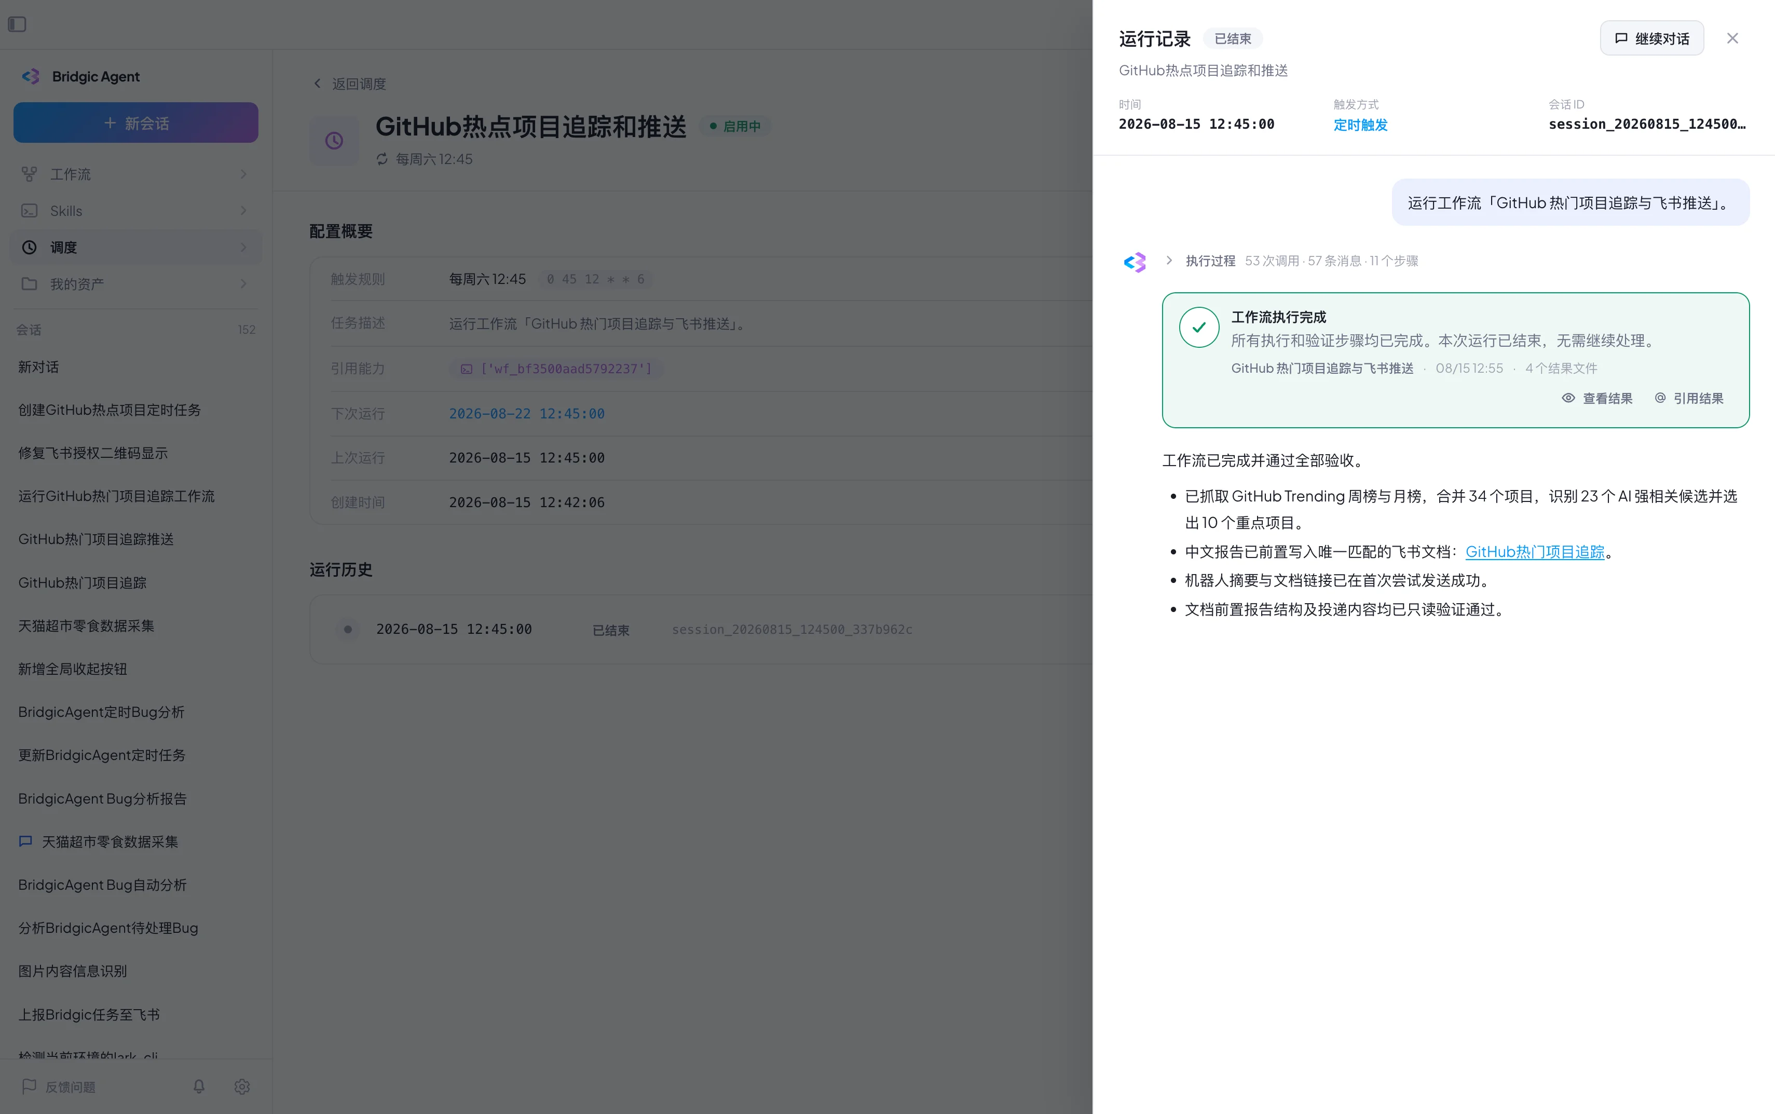Expand the Skills chevron arrow
The width and height of the screenshot is (1775, 1114).
243,211
